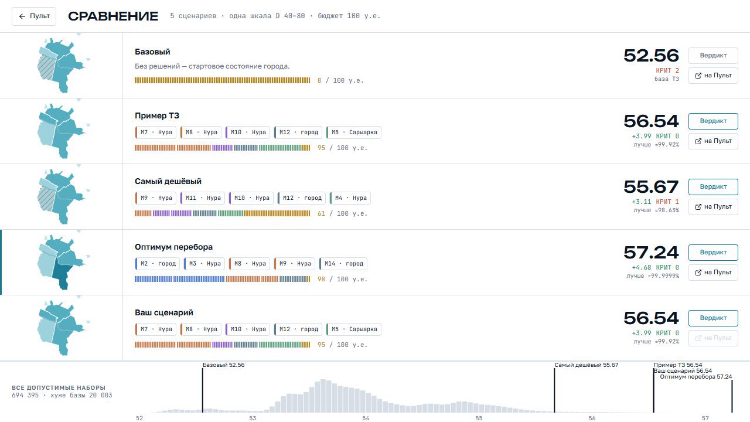
Task: Click the text ВСЕ ДОПУСТИМЫЕ НАБОРЫ
Action: 59,387
